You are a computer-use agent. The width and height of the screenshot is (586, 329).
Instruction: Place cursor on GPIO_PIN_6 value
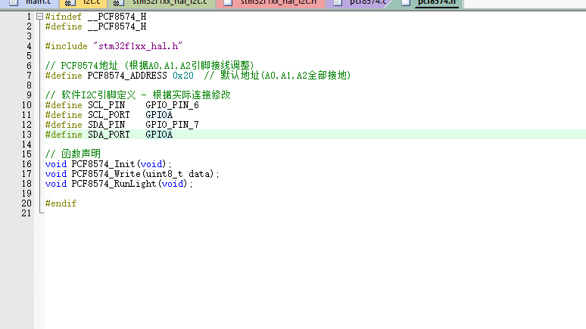[172, 105]
